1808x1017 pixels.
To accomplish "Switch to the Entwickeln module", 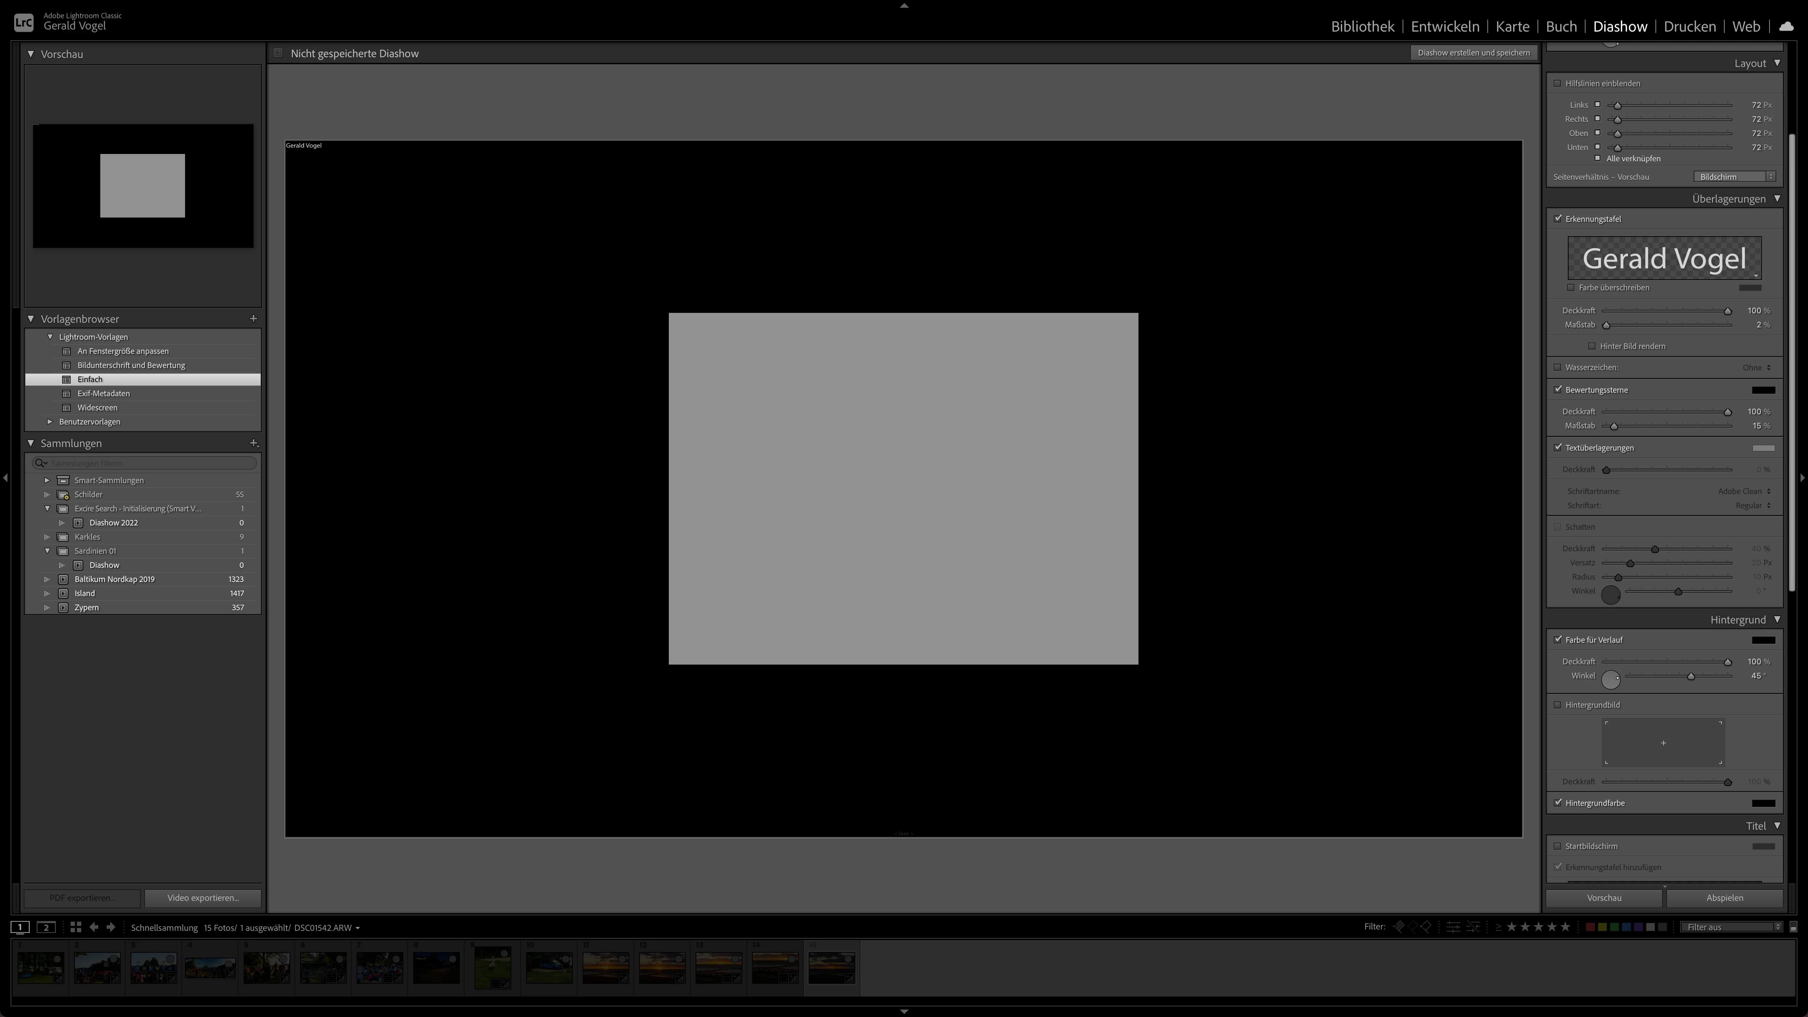I will click(x=1444, y=27).
